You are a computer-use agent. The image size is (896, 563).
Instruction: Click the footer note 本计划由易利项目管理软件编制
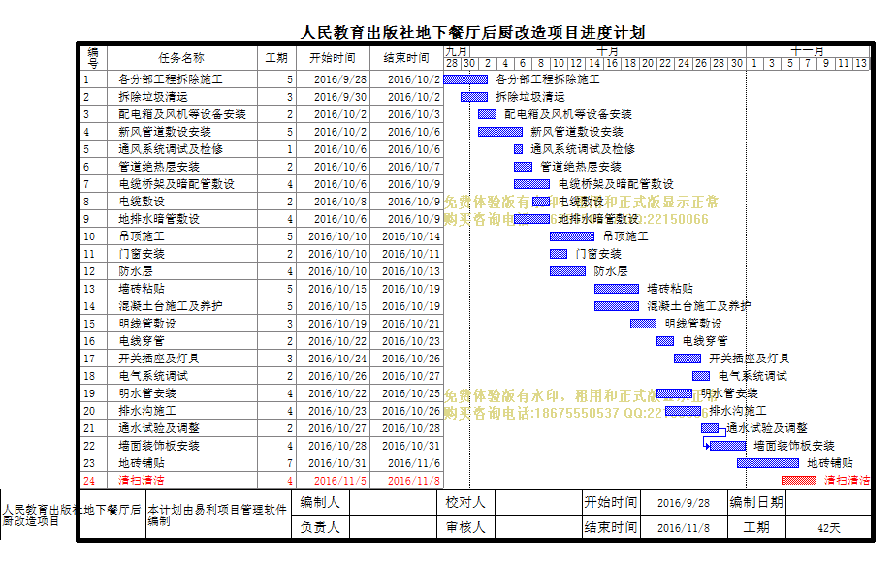(x=217, y=516)
